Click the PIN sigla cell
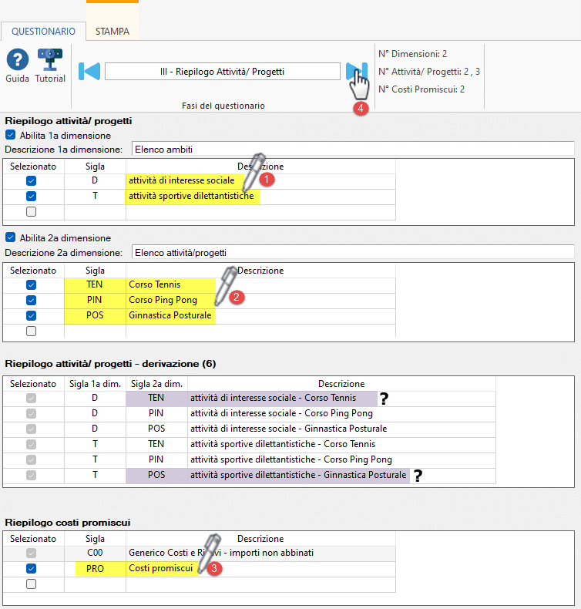581x609 pixels. pyautogui.click(x=95, y=300)
